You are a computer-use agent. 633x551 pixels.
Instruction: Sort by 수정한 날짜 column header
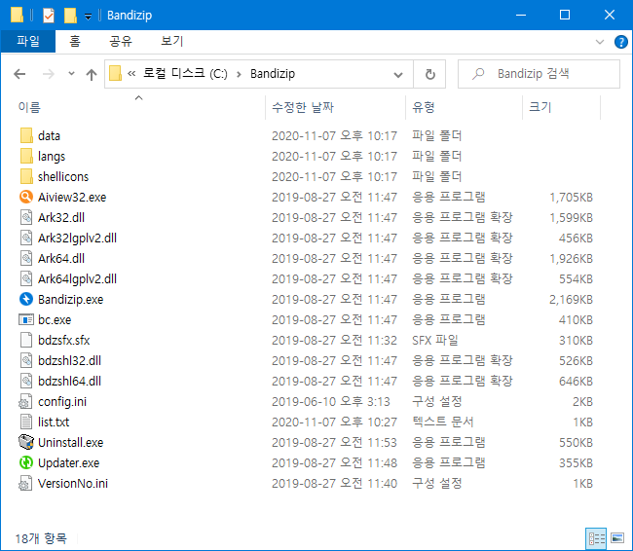click(303, 107)
